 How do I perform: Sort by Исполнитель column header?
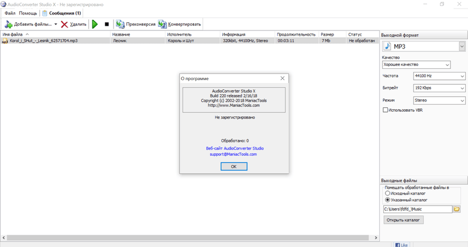(x=192, y=34)
